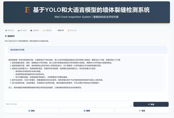The width and height of the screenshot is (174, 118).
Task: Click the closing 总之 summary paragraph
Action: (58, 87)
